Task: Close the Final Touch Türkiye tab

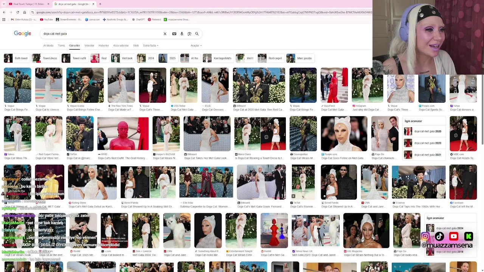Action: [48, 4]
